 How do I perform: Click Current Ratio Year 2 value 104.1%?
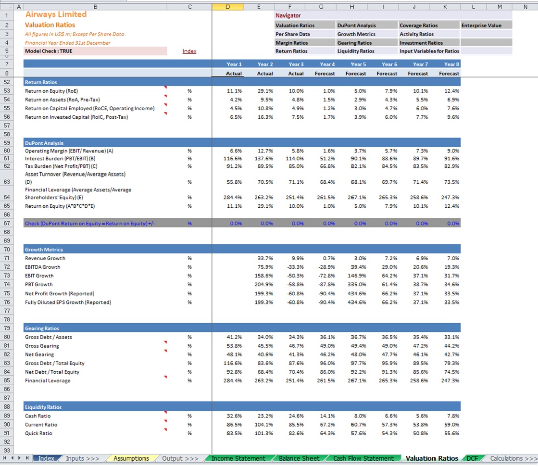pos(263,425)
